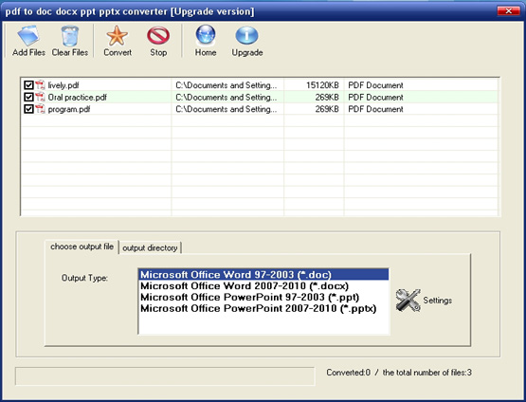The width and height of the screenshot is (526, 402).
Task: Click the 269KB size in program.pdf row
Action: click(x=327, y=109)
